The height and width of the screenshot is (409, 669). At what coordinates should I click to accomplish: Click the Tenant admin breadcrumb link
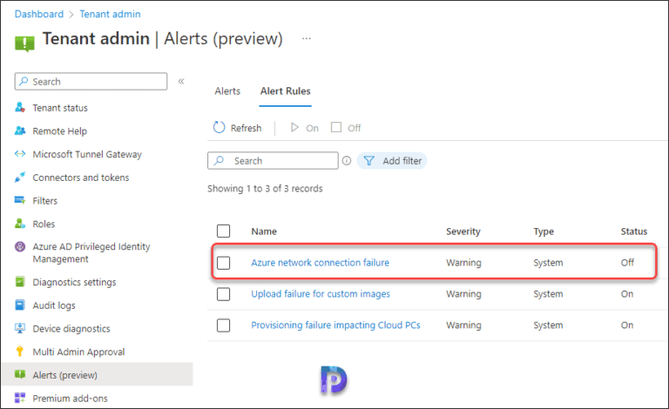tap(110, 14)
